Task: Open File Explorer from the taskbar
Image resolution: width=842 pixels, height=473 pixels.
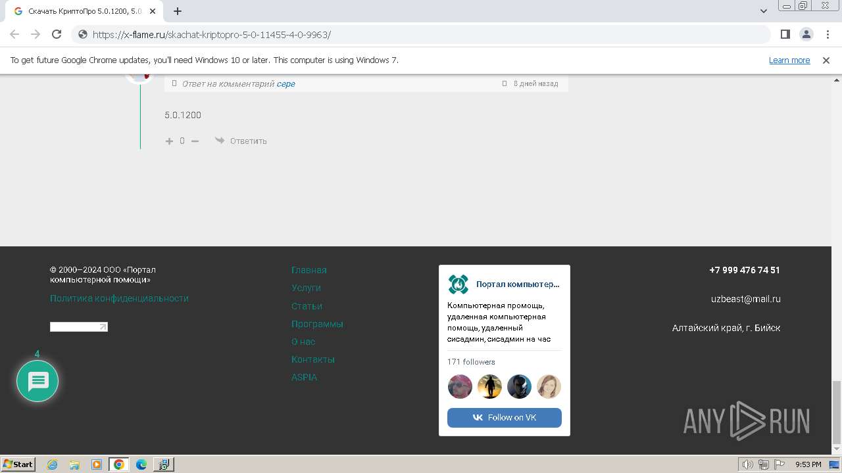Action: pyautogui.click(x=74, y=464)
